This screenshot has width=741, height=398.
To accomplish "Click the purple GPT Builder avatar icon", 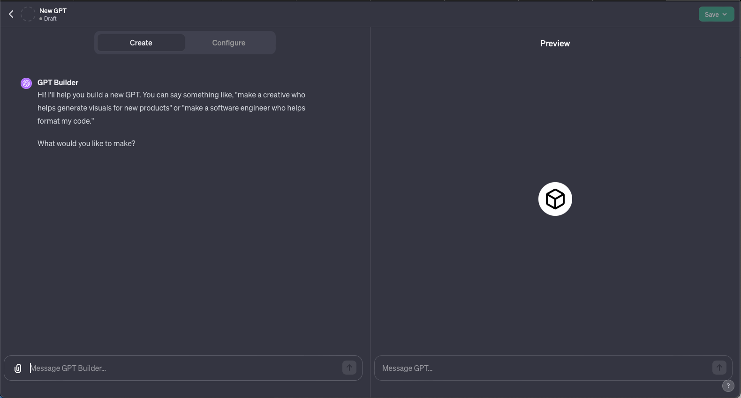I will 26,83.
